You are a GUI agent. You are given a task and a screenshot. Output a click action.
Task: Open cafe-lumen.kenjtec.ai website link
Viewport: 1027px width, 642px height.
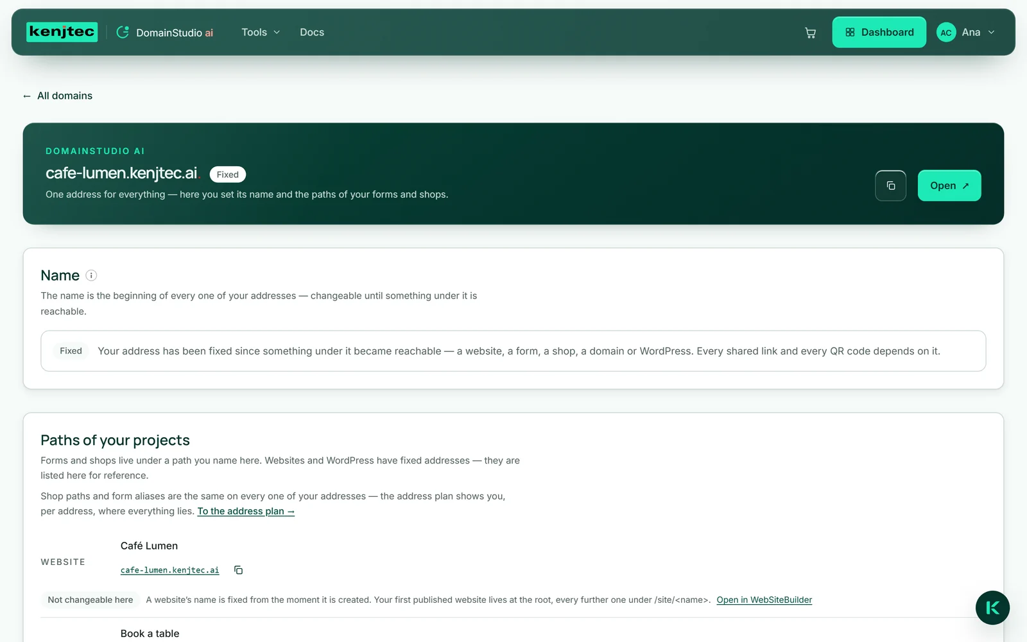coord(169,570)
